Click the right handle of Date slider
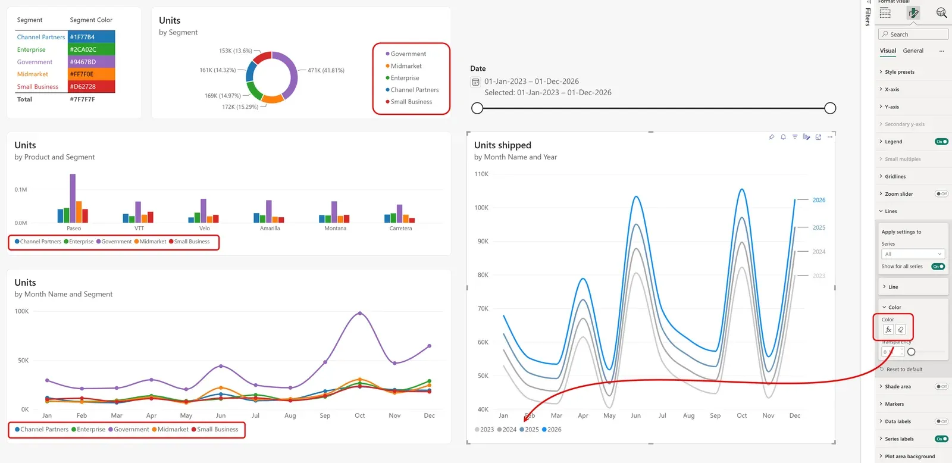This screenshot has height=463, width=952. click(830, 108)
